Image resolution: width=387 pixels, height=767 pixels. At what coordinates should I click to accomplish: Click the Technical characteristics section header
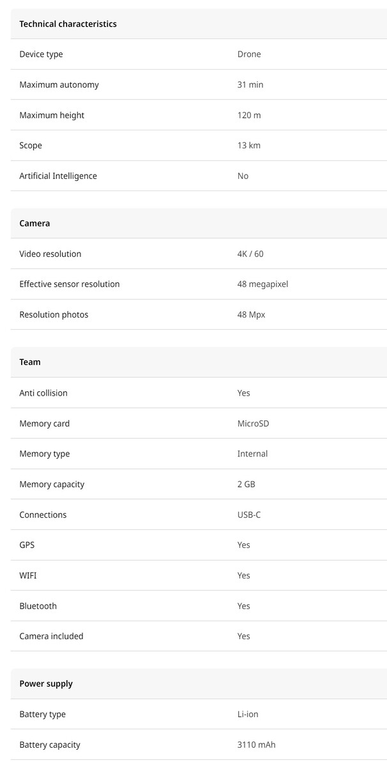pyautogui.click(x=68, y=24)
